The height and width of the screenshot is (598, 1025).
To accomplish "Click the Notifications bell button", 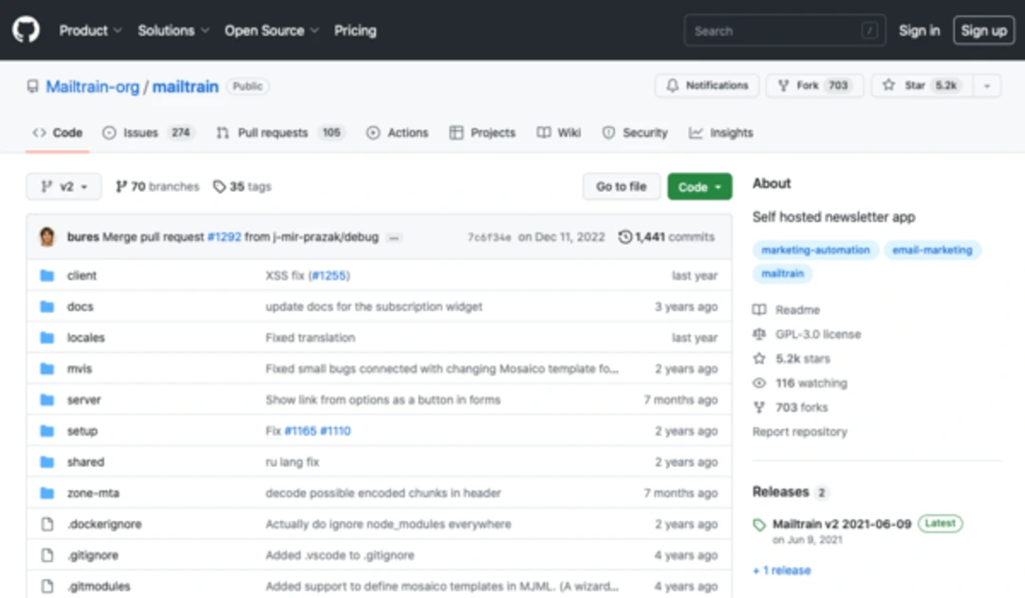I will click(x=707, y=85).
